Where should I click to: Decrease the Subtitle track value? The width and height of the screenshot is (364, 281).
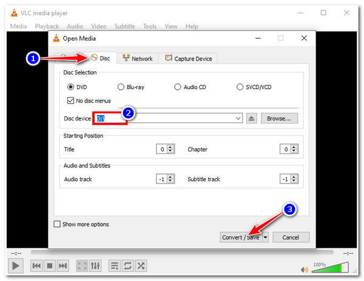pyautogui.click(x=294, y=181)
